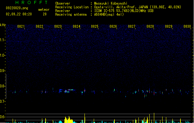Click the 1.0 kHz axis label

pyautogui.click(x=2, y=55)
